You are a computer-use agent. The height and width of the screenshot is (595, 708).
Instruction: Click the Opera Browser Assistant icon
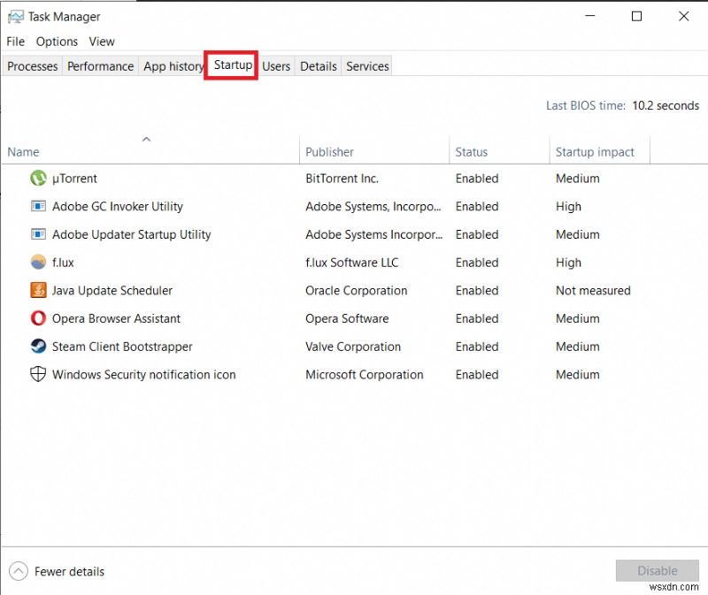(x=37, y=318)
